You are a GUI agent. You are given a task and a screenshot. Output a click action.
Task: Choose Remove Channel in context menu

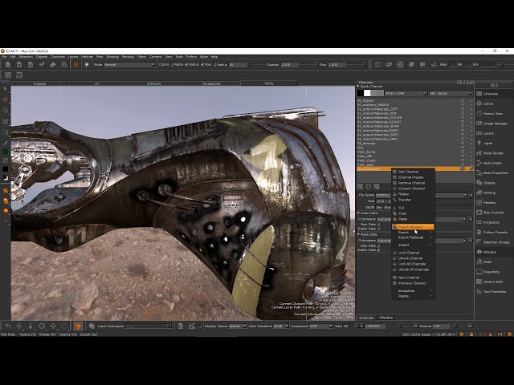(x=413, y=183)
